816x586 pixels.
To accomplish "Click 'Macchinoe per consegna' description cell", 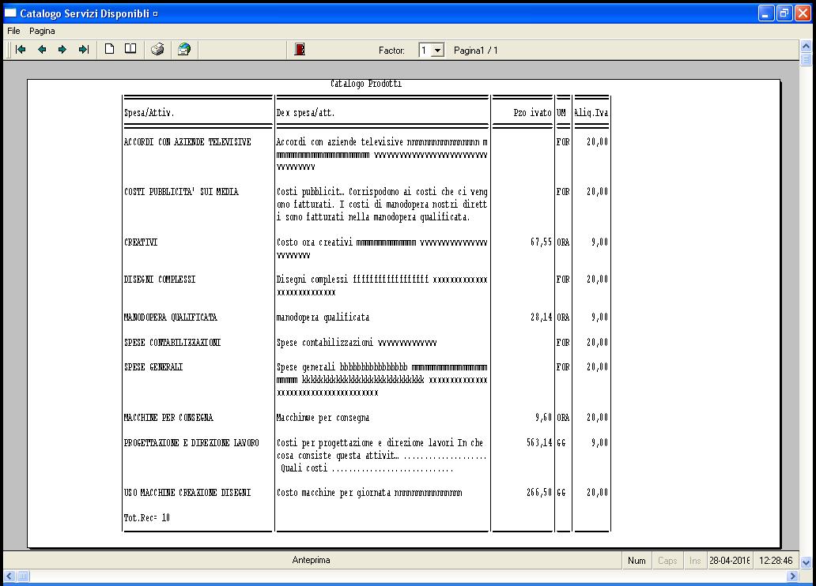I will tap(323, 418).
